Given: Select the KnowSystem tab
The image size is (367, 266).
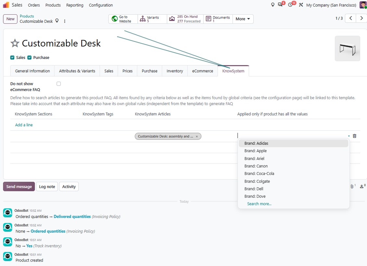Looking at the screenshot, I should click(x=233, y=71).
